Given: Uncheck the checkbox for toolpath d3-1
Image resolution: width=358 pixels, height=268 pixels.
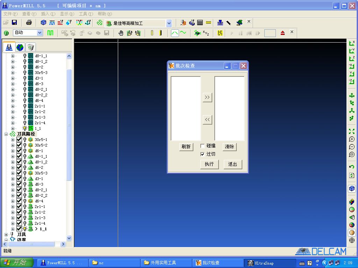Looking at the screenshot, I should (19, 179).
